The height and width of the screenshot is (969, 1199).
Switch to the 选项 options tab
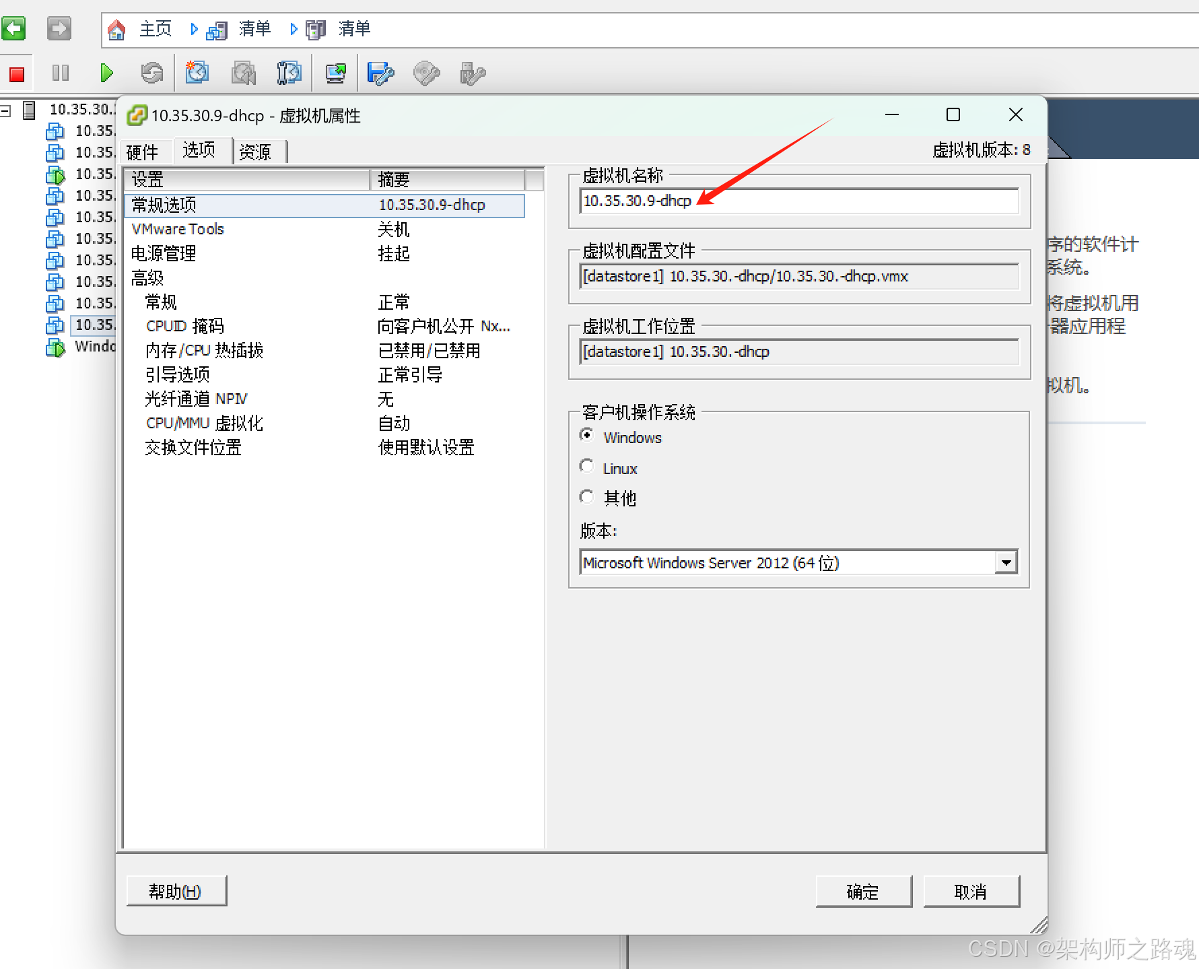[x=199, y=149]
